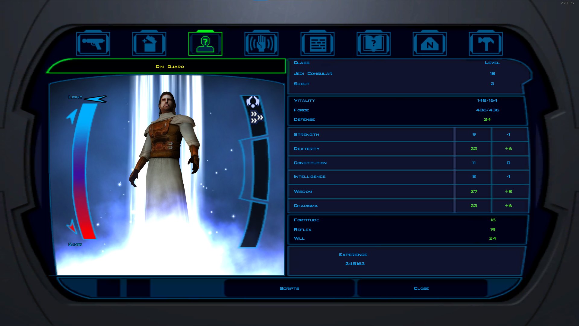This screenshot has height=326, width=579.
Task: Open the Messages log icon
Action: [318, 44]
